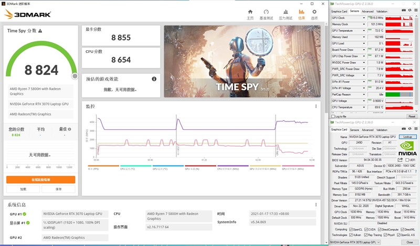Open the benchmarks (基准测试) section
This screenshot has height=246, width=420.
(266, 15)
